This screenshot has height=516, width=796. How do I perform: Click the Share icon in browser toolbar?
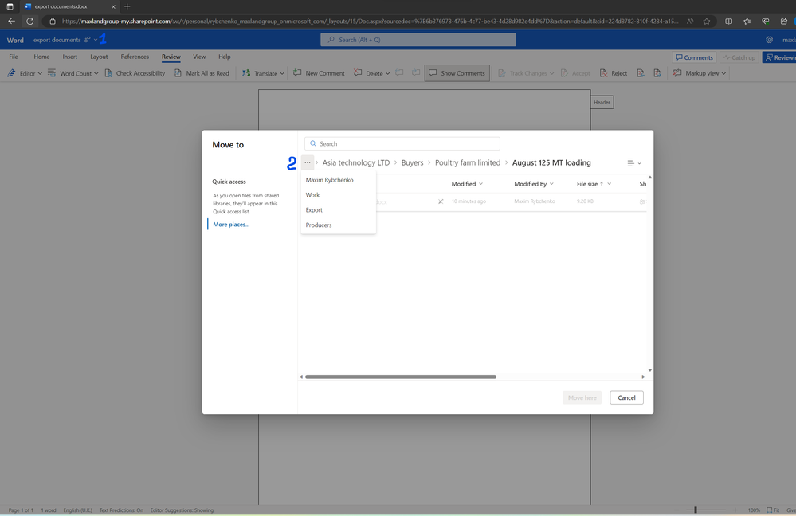click(784, 21)
